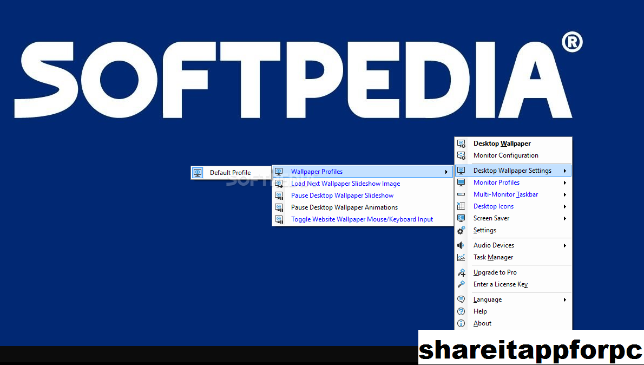Toggle Website Wallpaper Mouse/Keyboard Input

[x=362, y=219]
